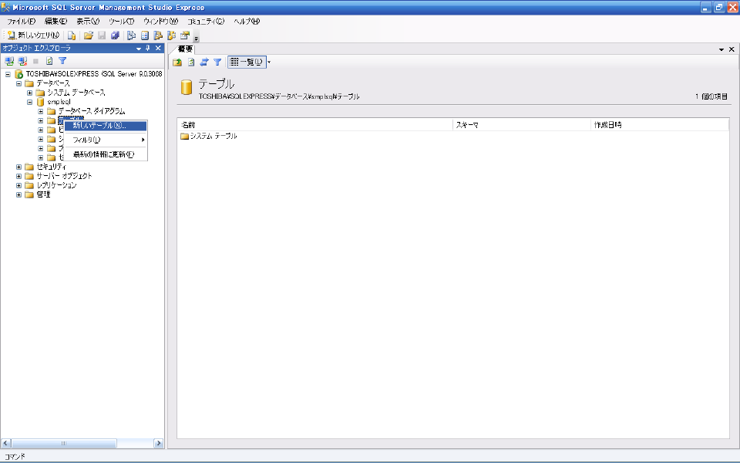The width and height of the screenshot is (740, 463).
Task: Open the 編集 menu
Action: (x=55, y=22)
